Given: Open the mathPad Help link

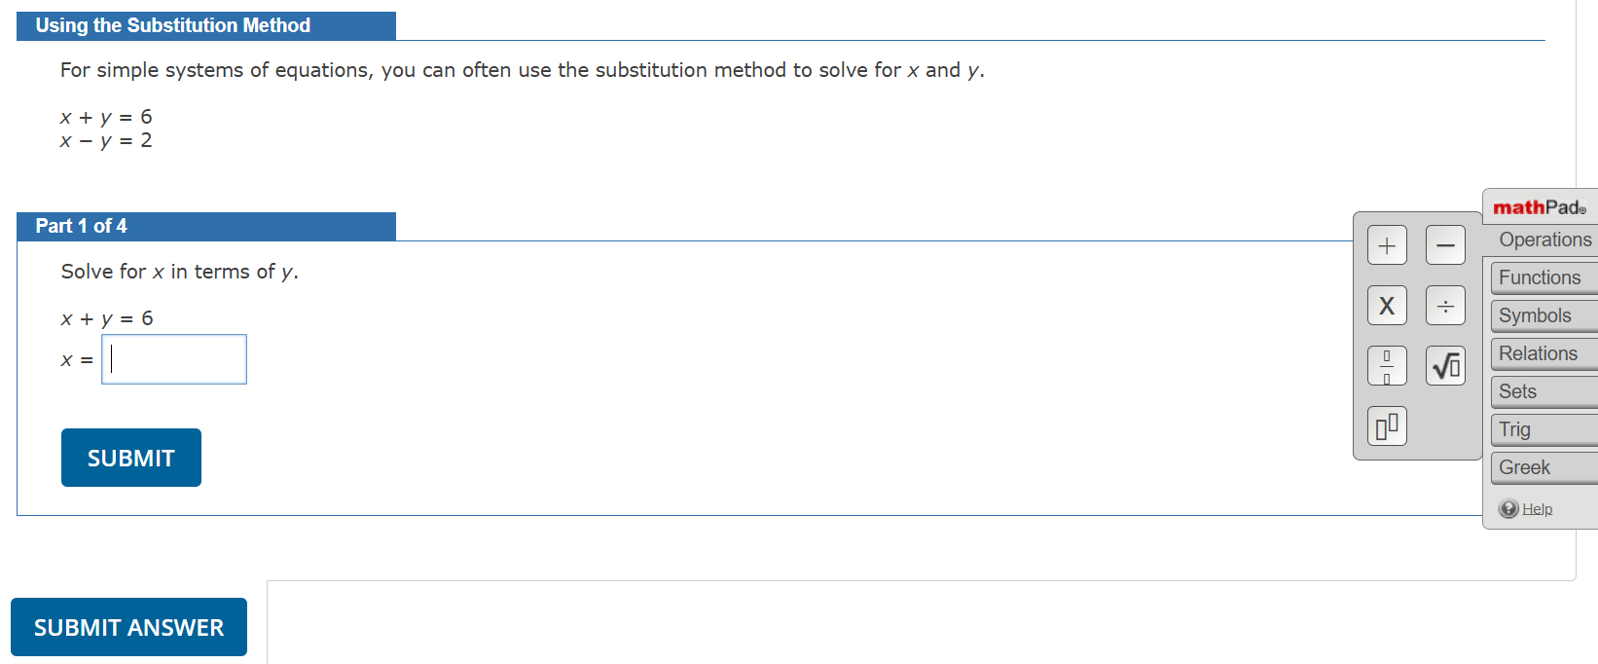Looking at the screenshot, I should click(1537, 507).
